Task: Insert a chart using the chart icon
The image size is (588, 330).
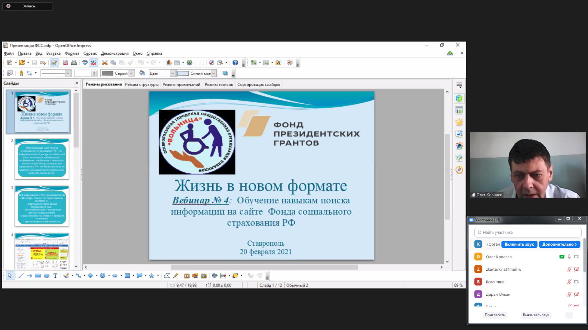Action: pyautogui.click(x=169, y=63)
